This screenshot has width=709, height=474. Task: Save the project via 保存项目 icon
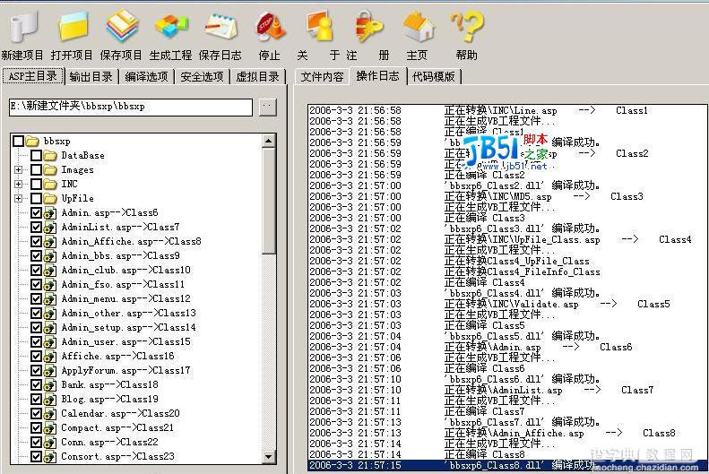pos(122,26)
